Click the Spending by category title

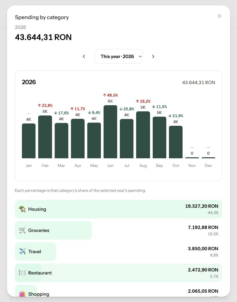42,17
